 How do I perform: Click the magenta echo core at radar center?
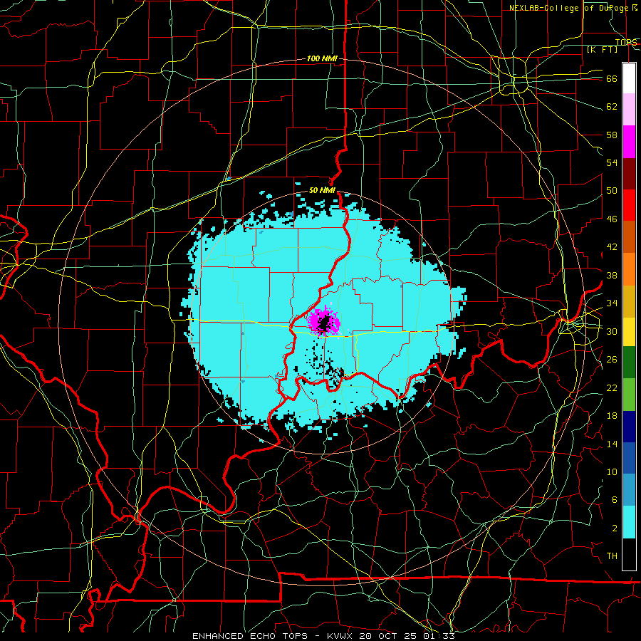[x=324, y=321]
